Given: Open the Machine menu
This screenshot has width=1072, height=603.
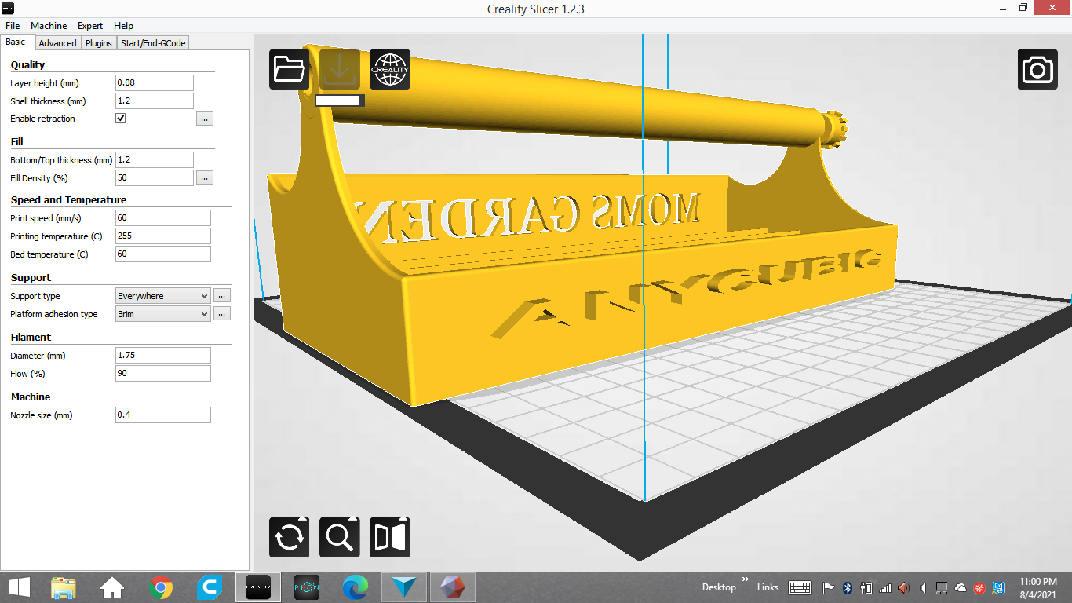Looking at the screenshot, I should (49, 26).
